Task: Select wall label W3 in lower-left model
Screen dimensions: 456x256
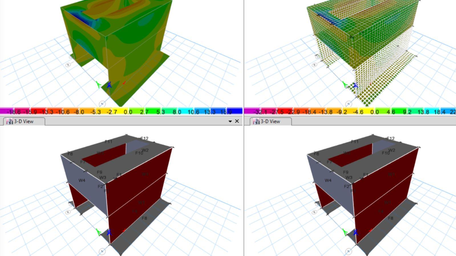Action: point(103,177)
